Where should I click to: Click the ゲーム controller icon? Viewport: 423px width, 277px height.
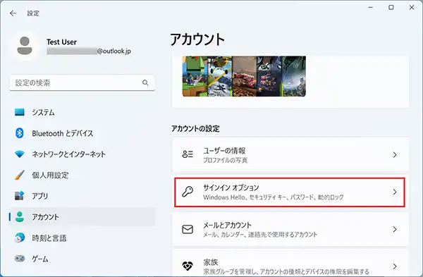click(20, 259)
